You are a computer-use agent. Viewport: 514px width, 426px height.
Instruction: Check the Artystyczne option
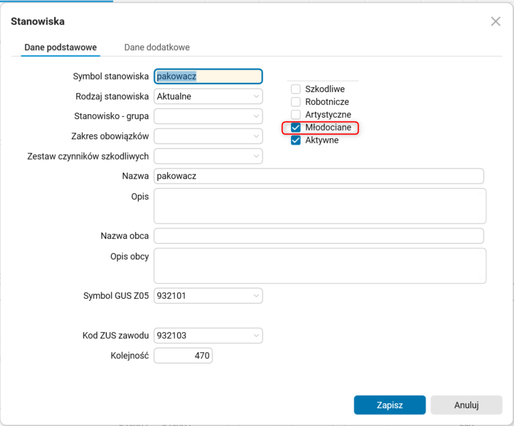click(x=296, y=115)
